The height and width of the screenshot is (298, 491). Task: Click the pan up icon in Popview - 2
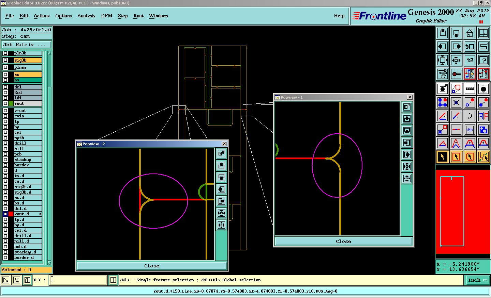222,166
